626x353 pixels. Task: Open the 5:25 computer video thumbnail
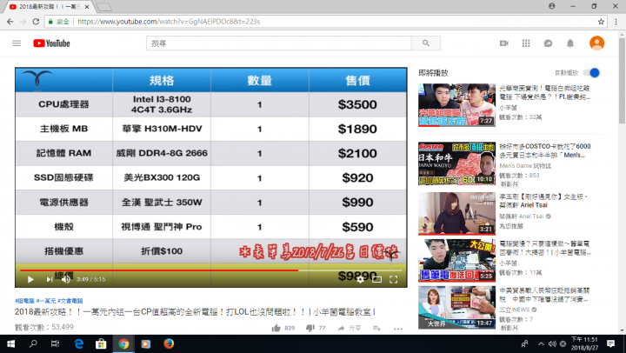[x=456, y=260]
